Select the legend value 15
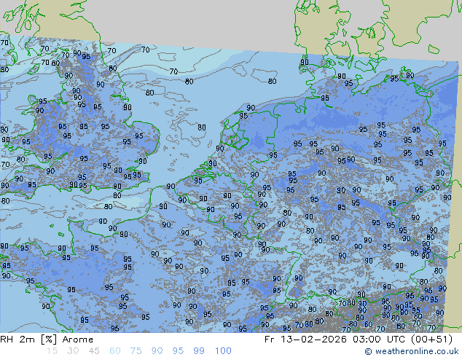This screenshot has height=357, width=462. [x=52, y=351]
